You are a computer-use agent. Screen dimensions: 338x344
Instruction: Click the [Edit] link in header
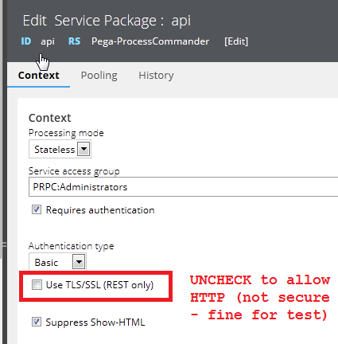[x=236, y=41]
